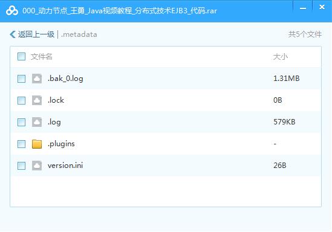Screen dimensions: 332x232
Task: Minimize the archive preview window
Action: point(303,8)
